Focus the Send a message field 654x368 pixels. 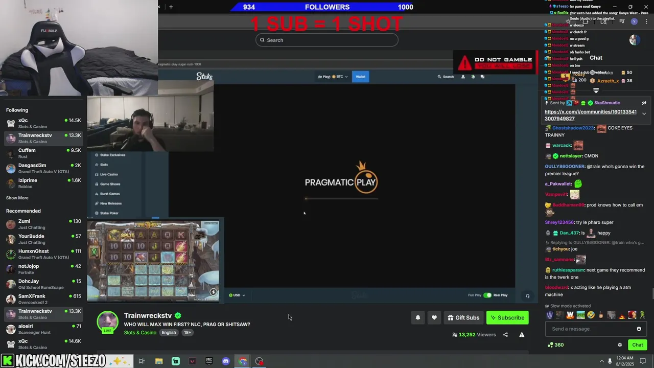pos(596,329)
